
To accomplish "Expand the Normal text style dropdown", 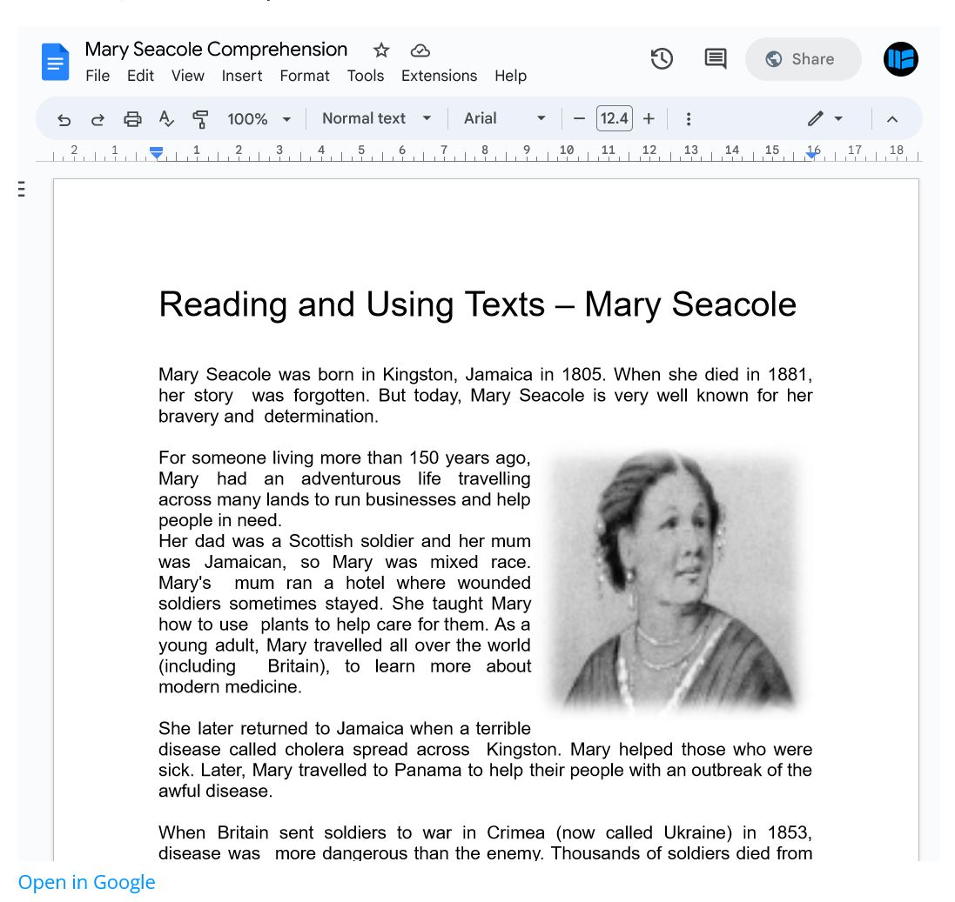I will pyautogui.click(x=376, y=118).
